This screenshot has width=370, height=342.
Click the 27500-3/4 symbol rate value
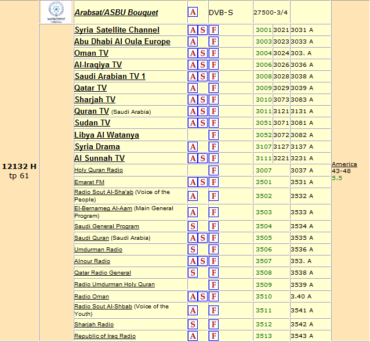[270, 12]
